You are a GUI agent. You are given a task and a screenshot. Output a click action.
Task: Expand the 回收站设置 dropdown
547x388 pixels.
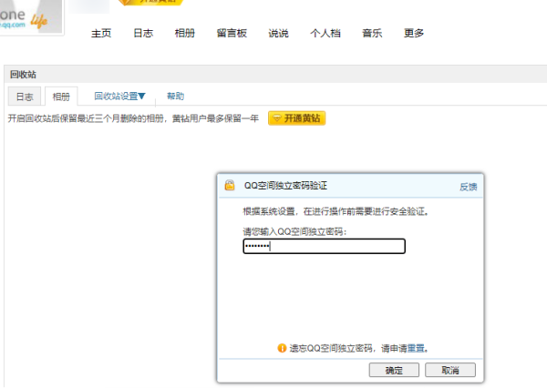(119, 97)
